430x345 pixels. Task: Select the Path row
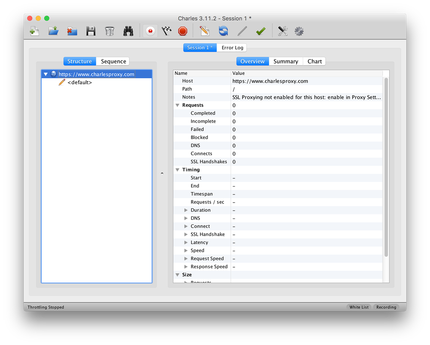pyautogui.click(x=278, y=89)
